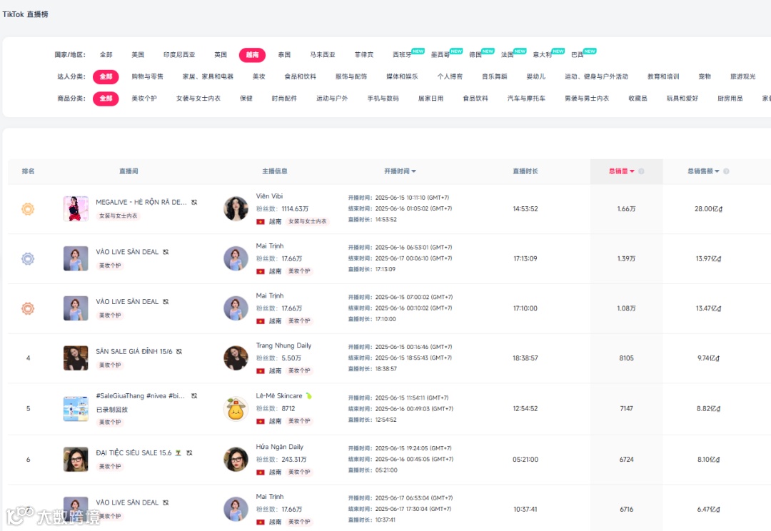Open Trang Nhung Daily name link
The width and height of the screenshot is (771, 531).
pyautogui.click(x=283, y=345)
